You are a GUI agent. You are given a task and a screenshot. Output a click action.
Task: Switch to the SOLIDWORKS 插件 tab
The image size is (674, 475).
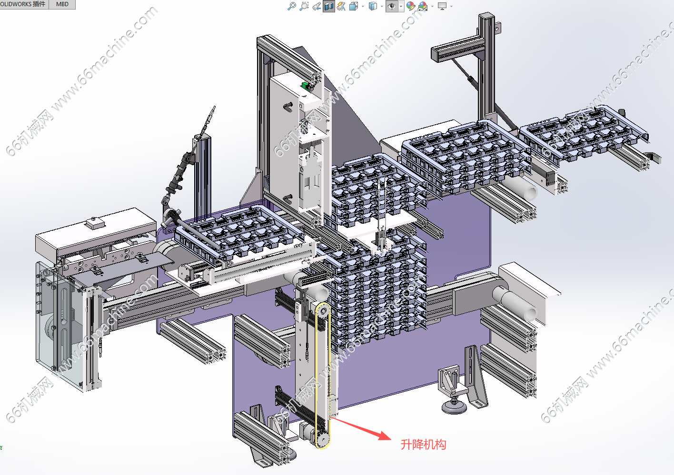coord(24,4)
